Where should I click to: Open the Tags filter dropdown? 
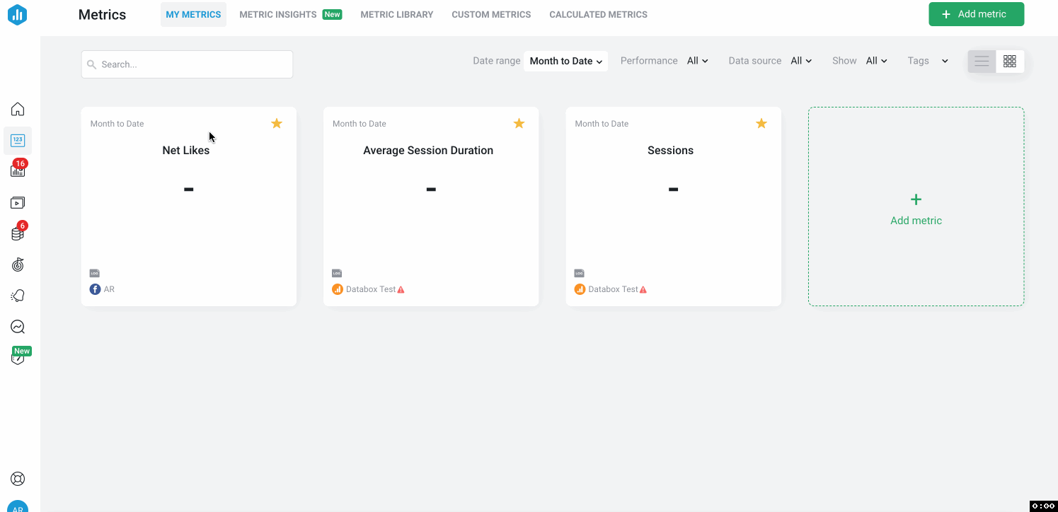point(929,61)
